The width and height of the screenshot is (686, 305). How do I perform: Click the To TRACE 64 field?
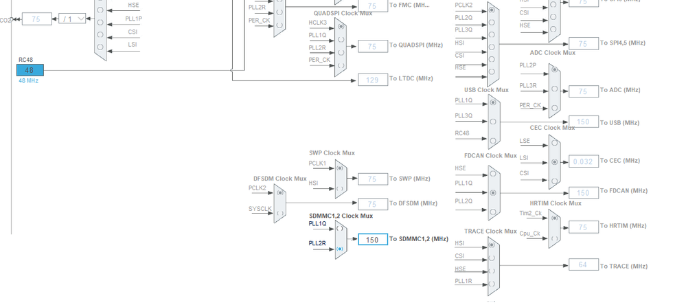pyautogui.click(x=584, y=264)
